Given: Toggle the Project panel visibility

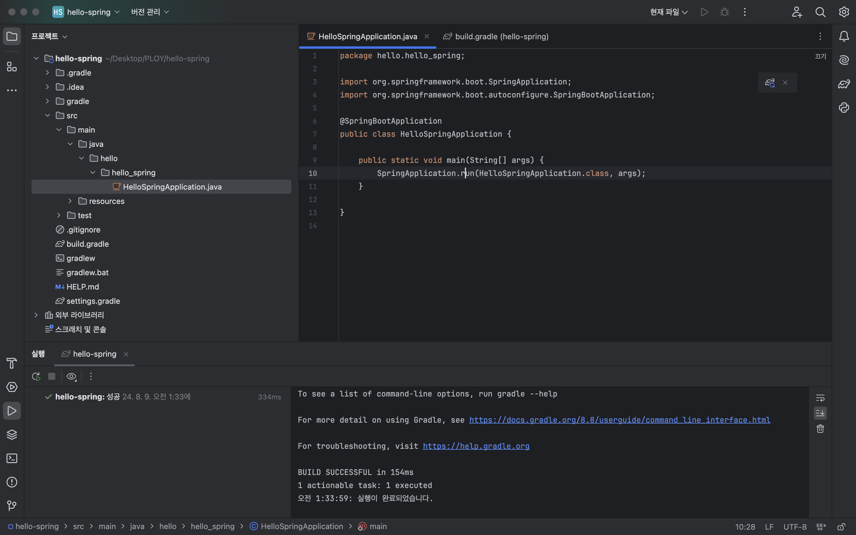Looking at the screenshot, I should click(12, 36).
